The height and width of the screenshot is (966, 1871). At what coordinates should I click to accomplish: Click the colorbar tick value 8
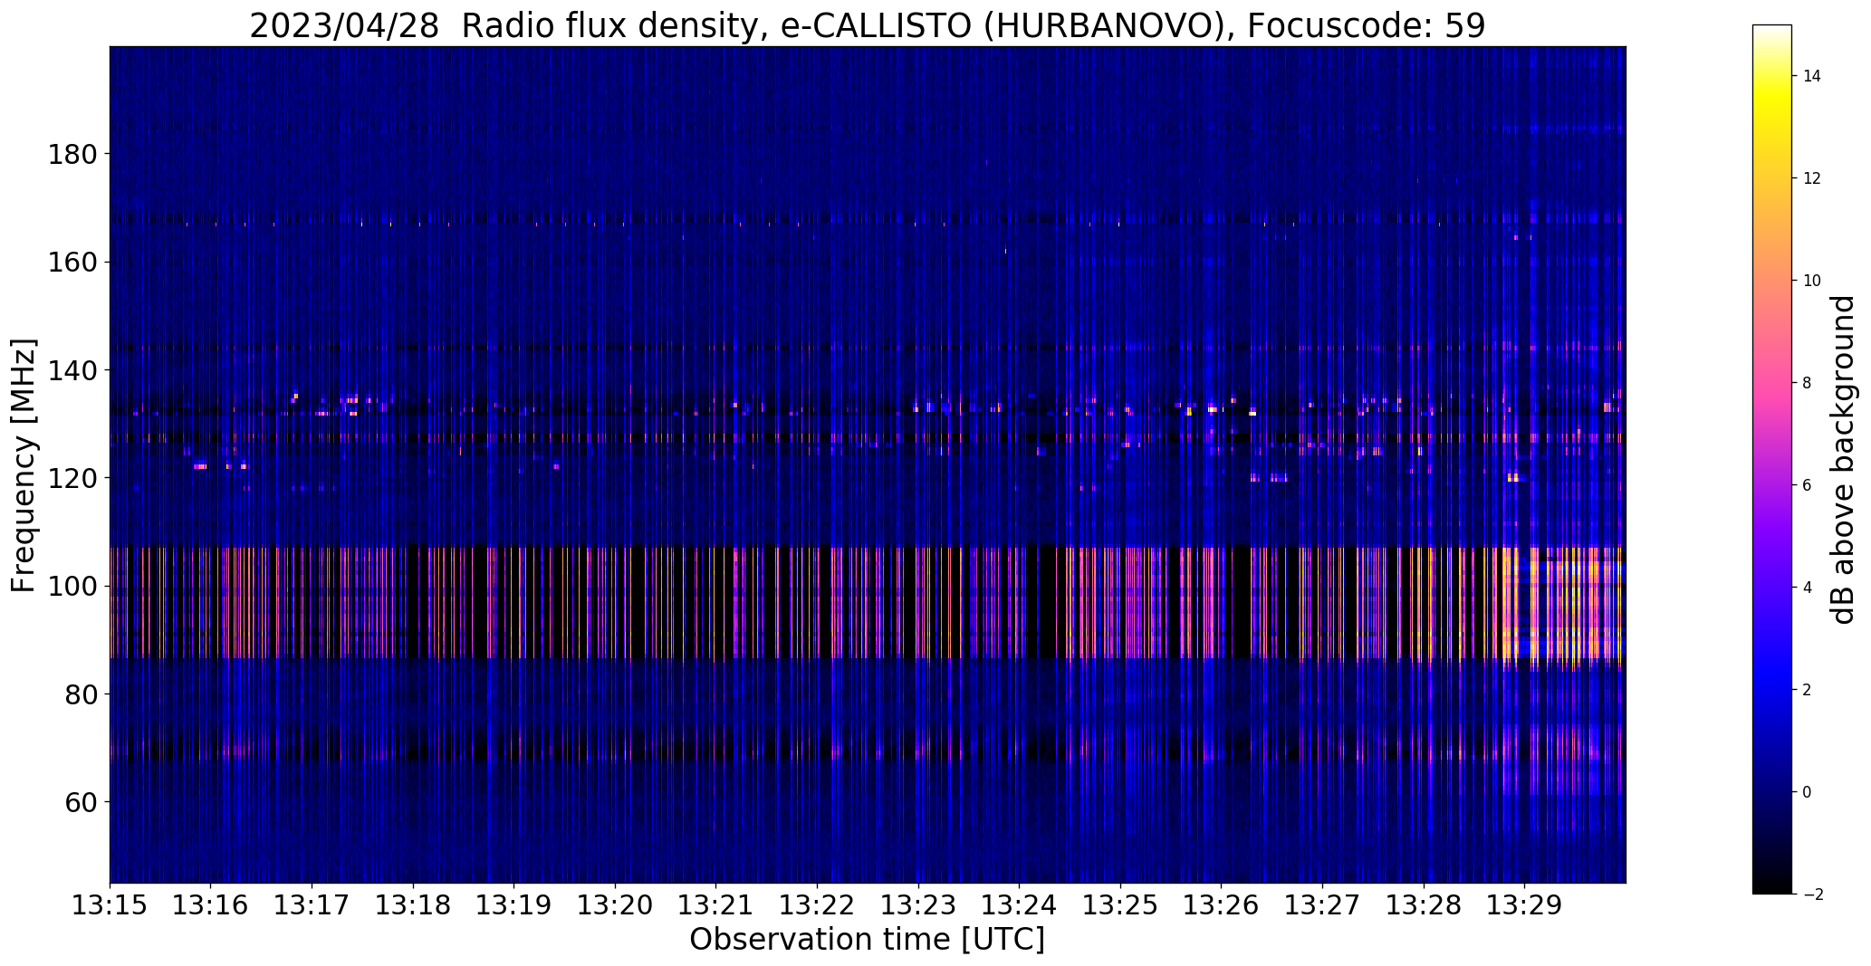tap(1808, 384)
